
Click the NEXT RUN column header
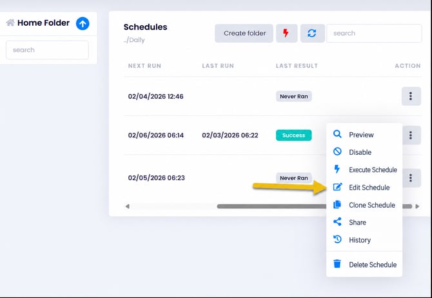click(144, 66)
